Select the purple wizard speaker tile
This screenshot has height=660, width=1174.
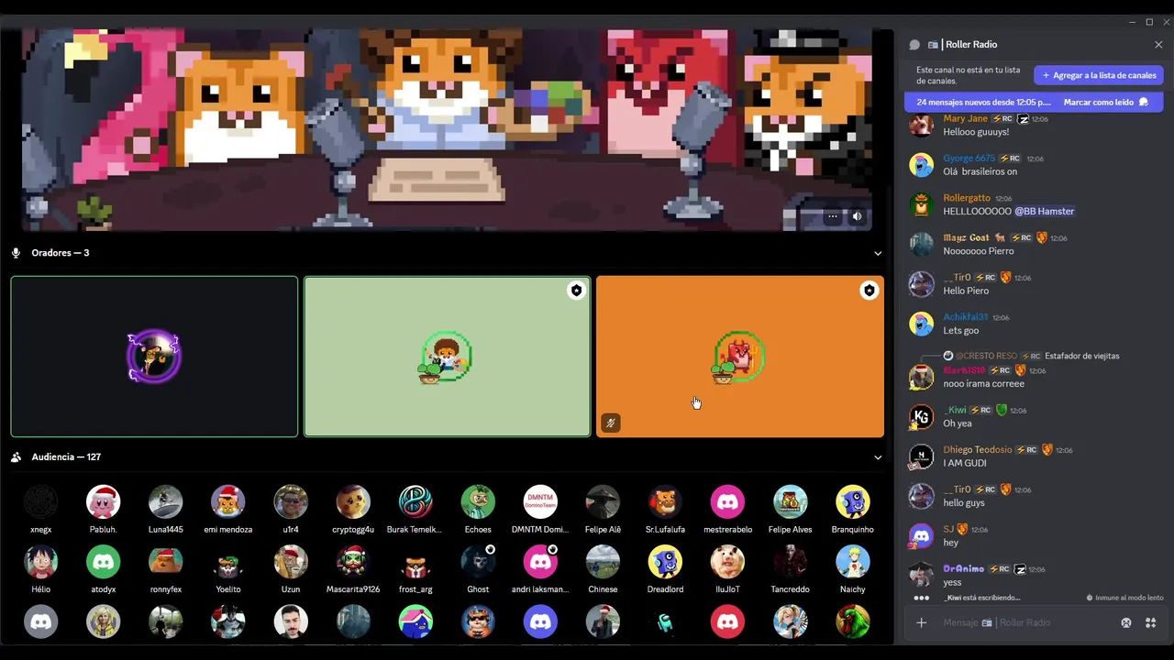coord(154,357)
